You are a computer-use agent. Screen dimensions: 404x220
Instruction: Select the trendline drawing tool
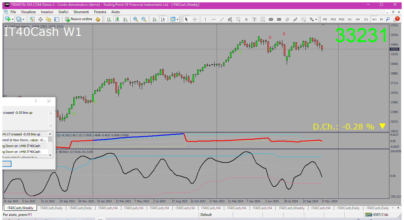[222, 19]
